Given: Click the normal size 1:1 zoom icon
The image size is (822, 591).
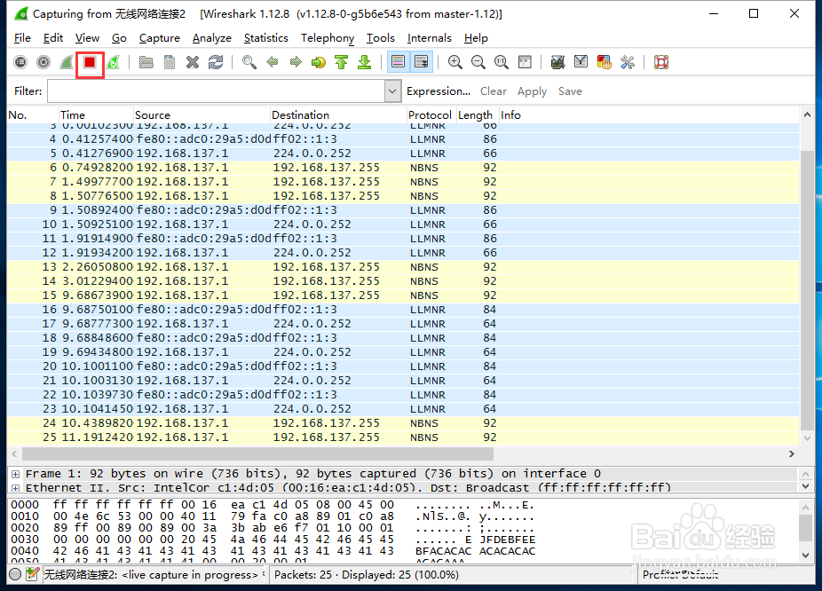Looking at the screenshot, I should point(502,62).
